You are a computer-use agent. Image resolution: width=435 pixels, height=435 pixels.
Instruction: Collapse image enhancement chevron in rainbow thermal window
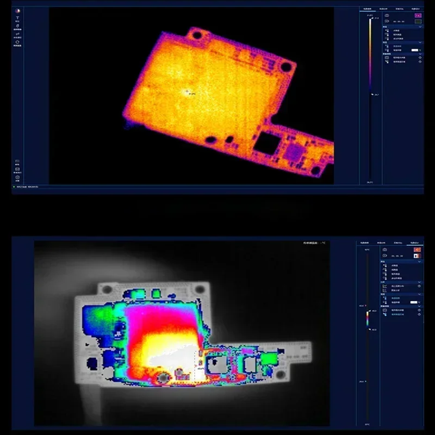point(419,306)
